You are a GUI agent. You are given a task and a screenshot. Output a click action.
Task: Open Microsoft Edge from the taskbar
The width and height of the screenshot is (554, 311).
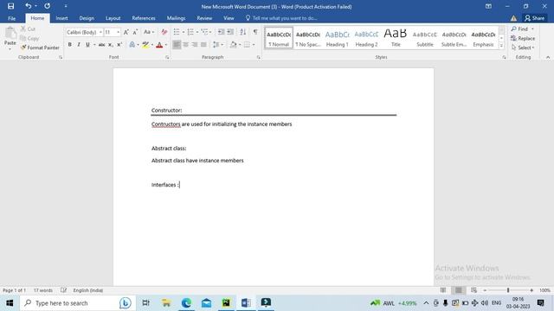(186, 303)
